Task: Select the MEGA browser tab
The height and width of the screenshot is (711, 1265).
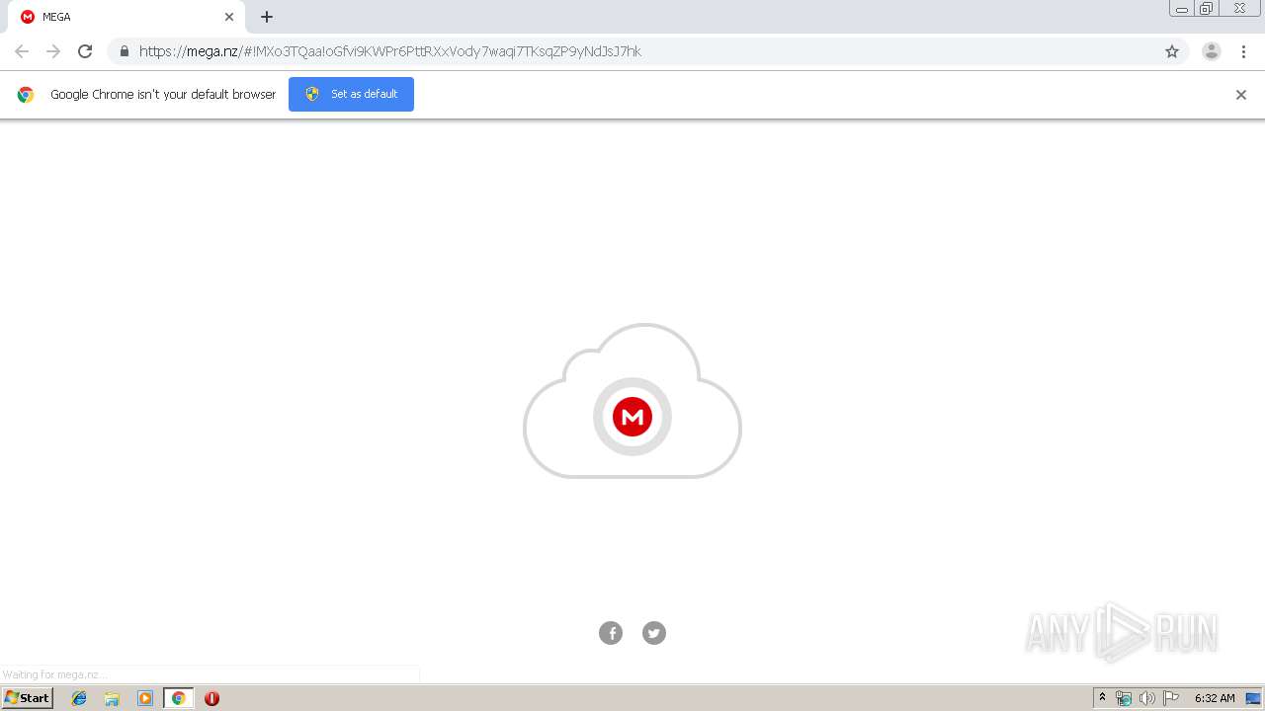Action: pyautogui.click(x=126, y=17)
